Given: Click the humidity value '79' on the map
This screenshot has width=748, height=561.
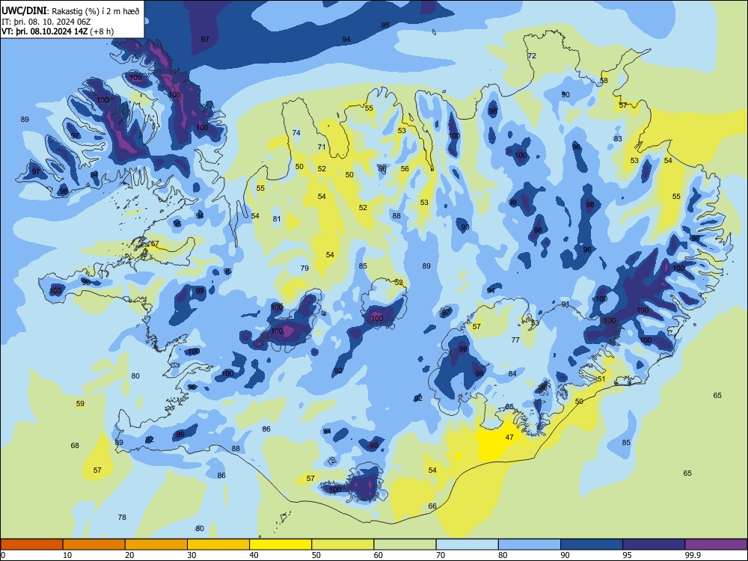Looking at the screenshot, I should (305, 268).
